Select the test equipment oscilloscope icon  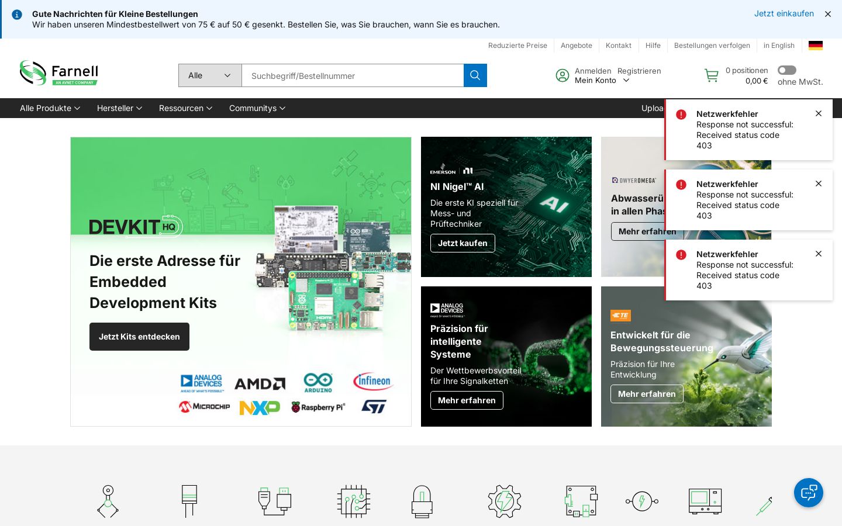click(x=705, y=501)
